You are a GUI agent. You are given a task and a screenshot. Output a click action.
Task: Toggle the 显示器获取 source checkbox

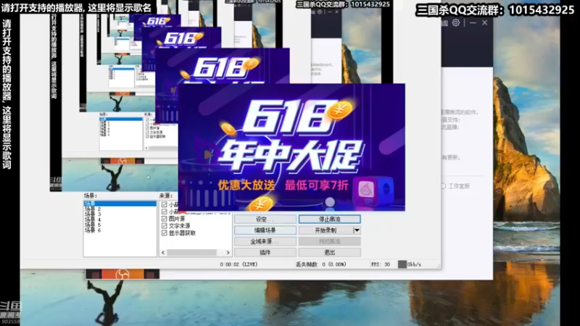point(165,233)
